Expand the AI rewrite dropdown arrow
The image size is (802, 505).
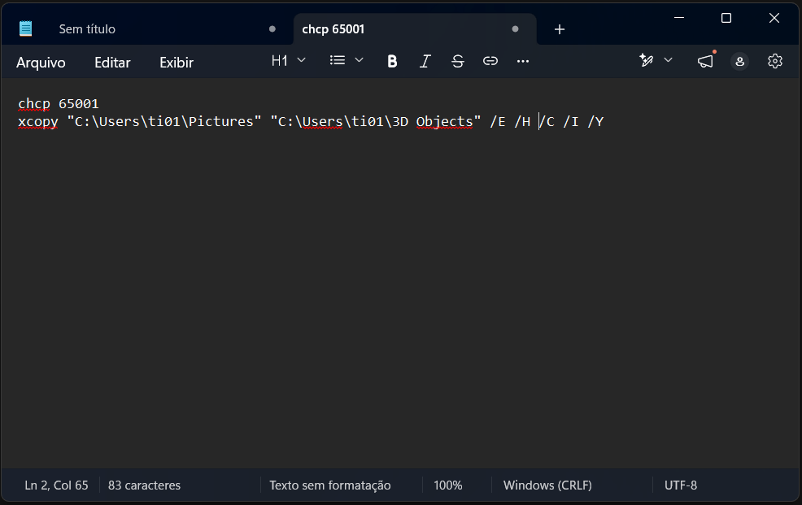coord(668,60)
